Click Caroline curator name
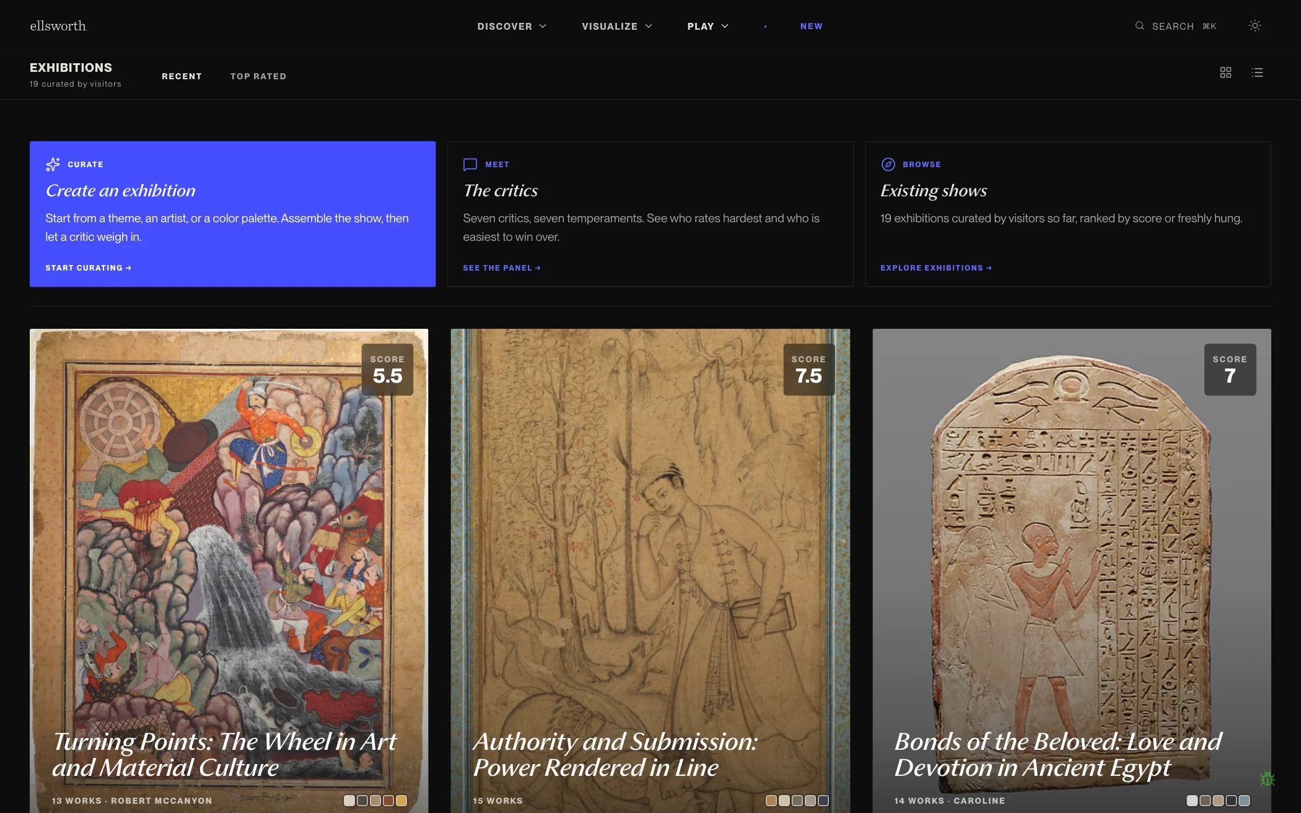 [x=979, y=801]
